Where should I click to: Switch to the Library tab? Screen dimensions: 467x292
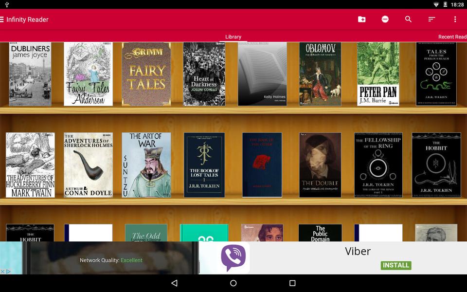coord(233,37)
